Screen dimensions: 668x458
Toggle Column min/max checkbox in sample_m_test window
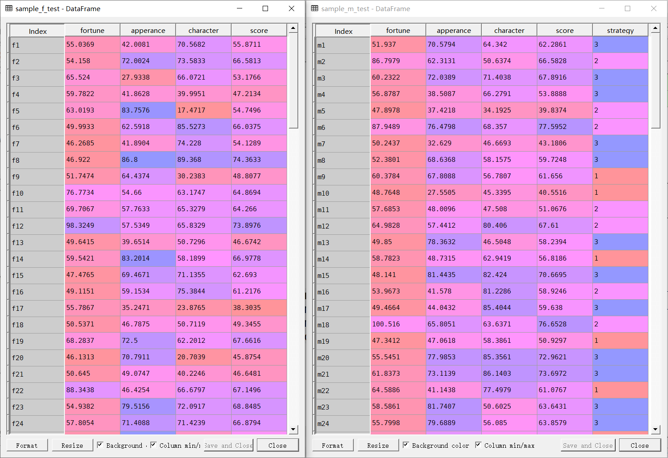478,445
